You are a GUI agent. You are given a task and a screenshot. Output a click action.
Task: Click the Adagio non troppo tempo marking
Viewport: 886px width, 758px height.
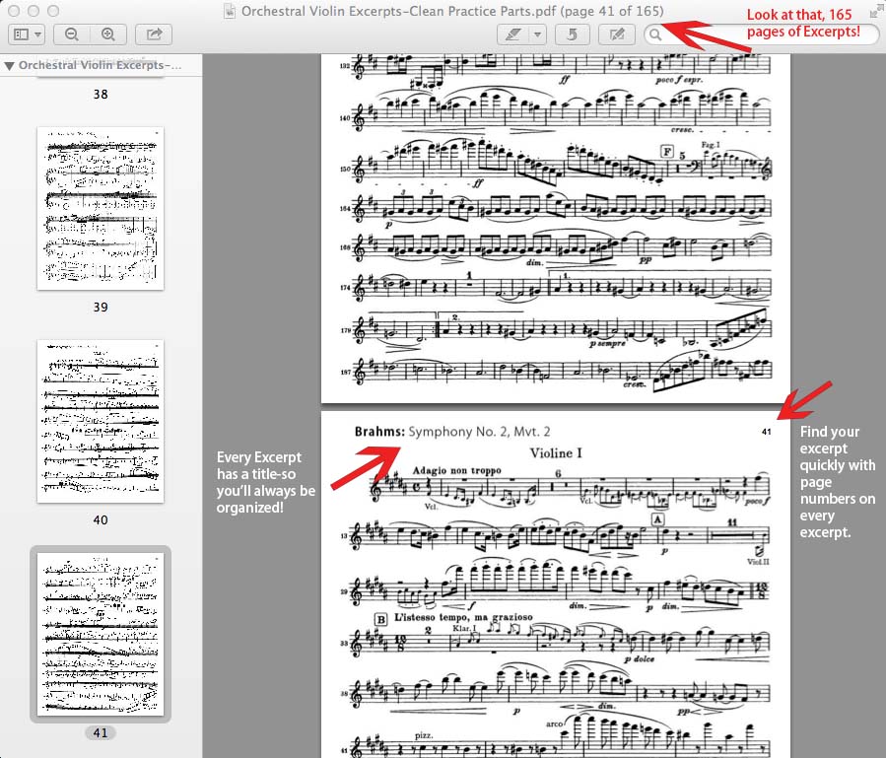click(456, 470)
